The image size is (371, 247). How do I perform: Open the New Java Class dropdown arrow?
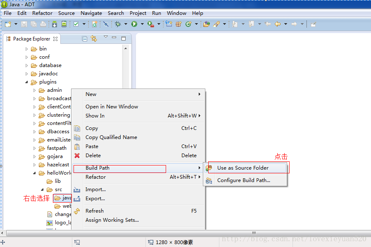pyautogui.click(x=196, y=24)
